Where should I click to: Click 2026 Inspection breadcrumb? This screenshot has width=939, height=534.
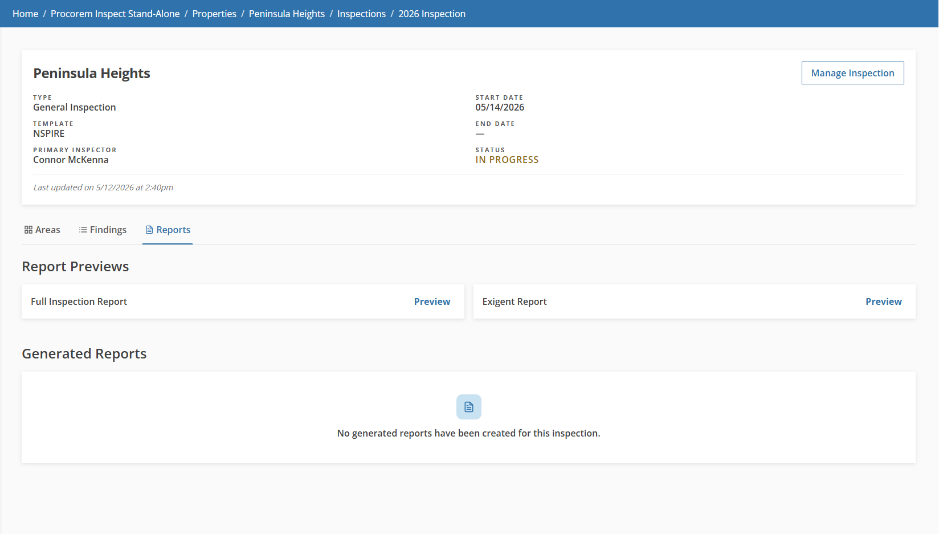point(432,14)
